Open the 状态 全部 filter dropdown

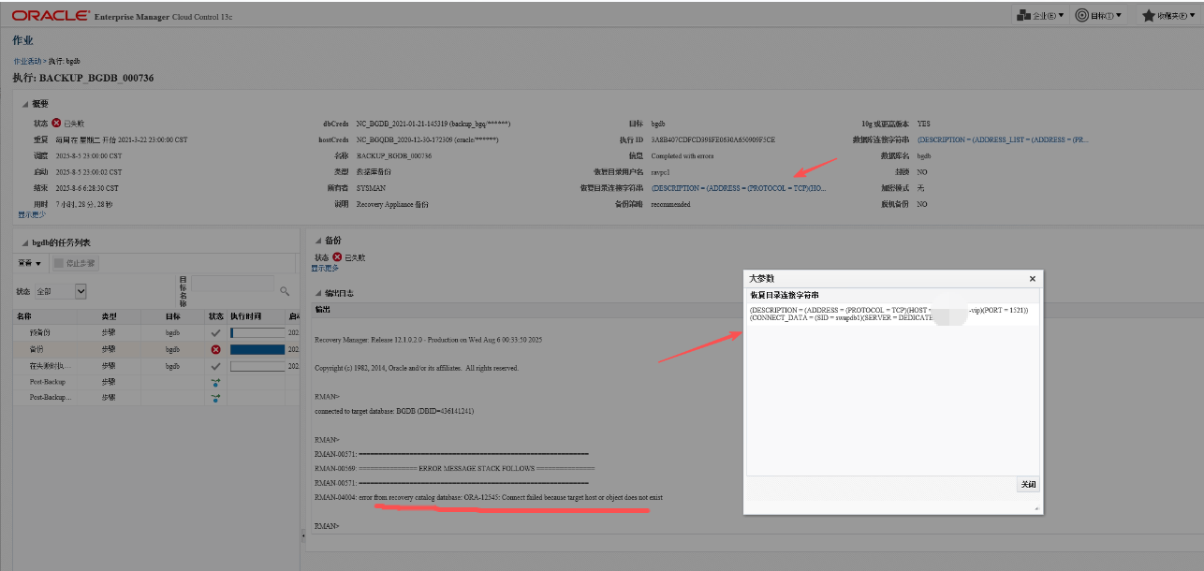pos(62,291)
